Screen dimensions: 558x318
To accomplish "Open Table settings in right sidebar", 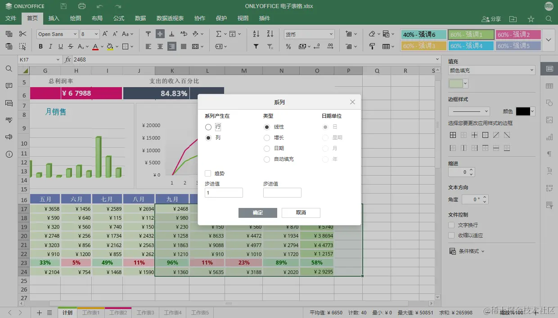I will [x=549, y=86].
